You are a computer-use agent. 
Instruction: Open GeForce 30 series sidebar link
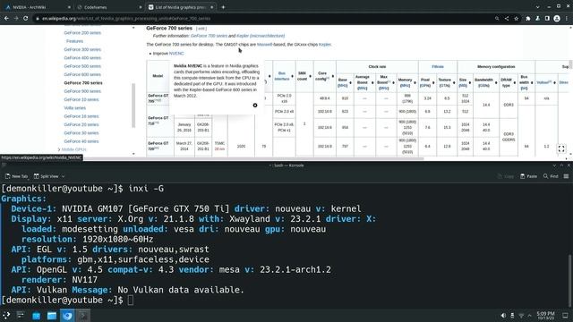81,133
